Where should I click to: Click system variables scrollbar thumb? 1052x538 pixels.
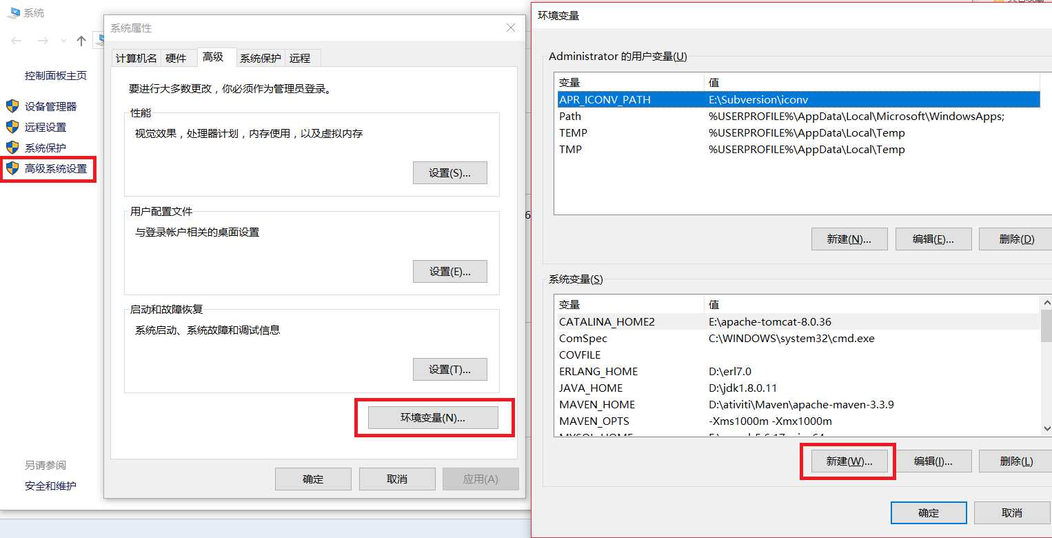[x=1046, y=326]
